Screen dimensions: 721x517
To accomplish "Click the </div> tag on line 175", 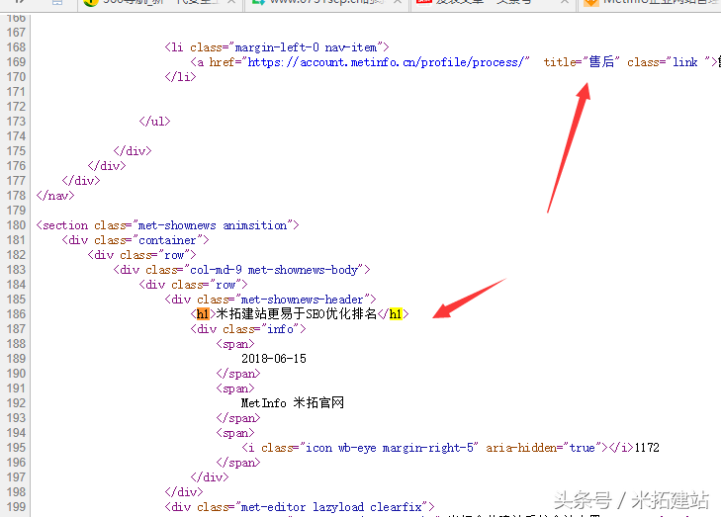I will (x=133, y=150).
